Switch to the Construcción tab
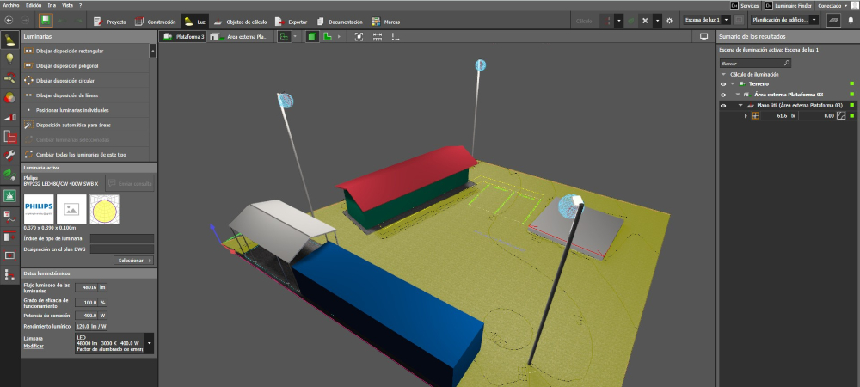The height and width of the screenshot is (387, 860). tap(155, 20)
